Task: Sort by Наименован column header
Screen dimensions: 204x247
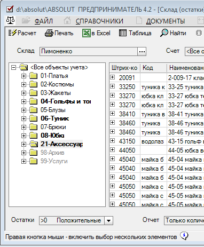Action: coord(185,68)
